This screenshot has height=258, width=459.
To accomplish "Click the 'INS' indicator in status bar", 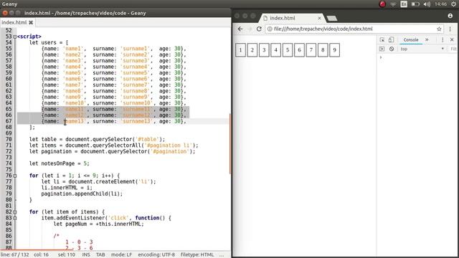I will click(86, 254).
